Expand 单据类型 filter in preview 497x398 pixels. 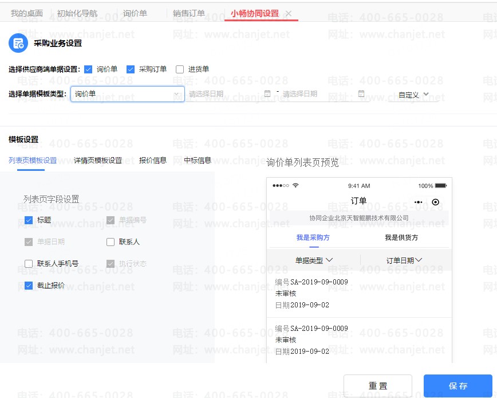[314, 260]
